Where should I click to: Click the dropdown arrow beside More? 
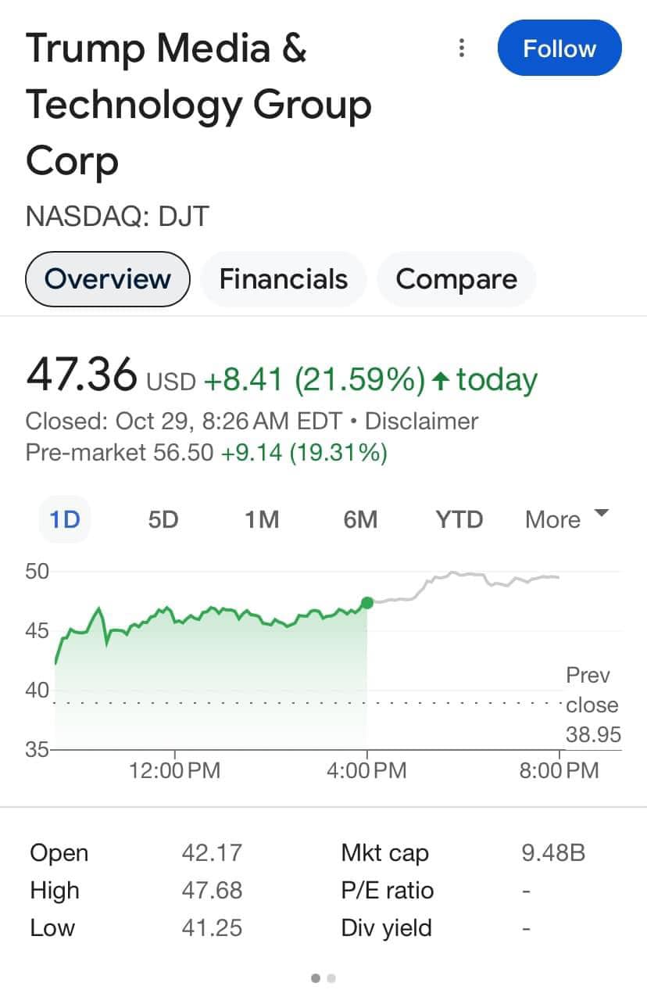(x=601, y=514)
